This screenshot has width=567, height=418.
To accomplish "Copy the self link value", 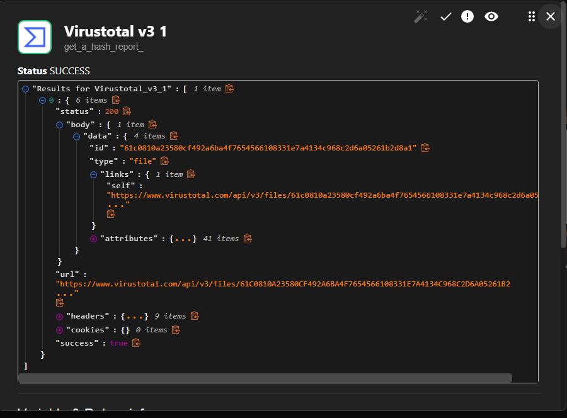I will [111, 214].
